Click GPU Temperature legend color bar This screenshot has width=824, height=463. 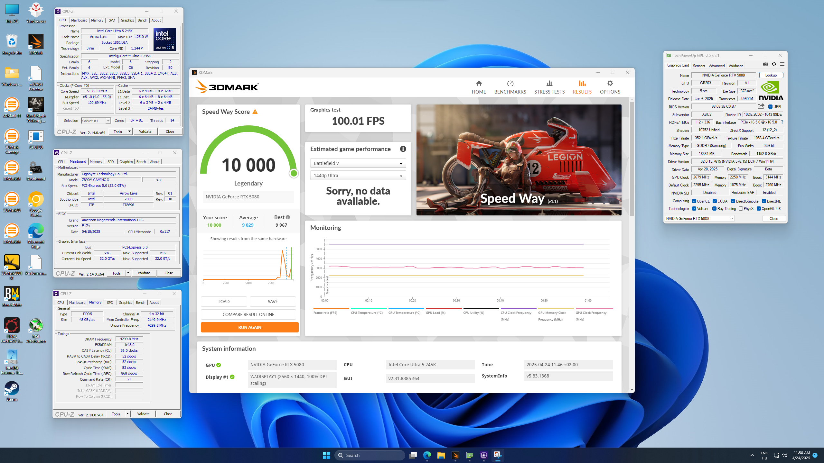coord(406,308)
